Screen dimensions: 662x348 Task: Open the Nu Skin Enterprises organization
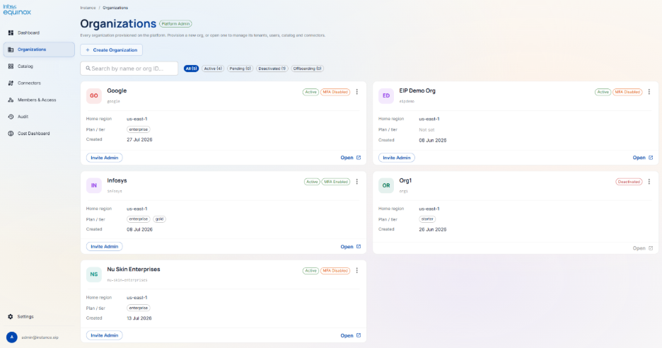(x=350, y=335)
